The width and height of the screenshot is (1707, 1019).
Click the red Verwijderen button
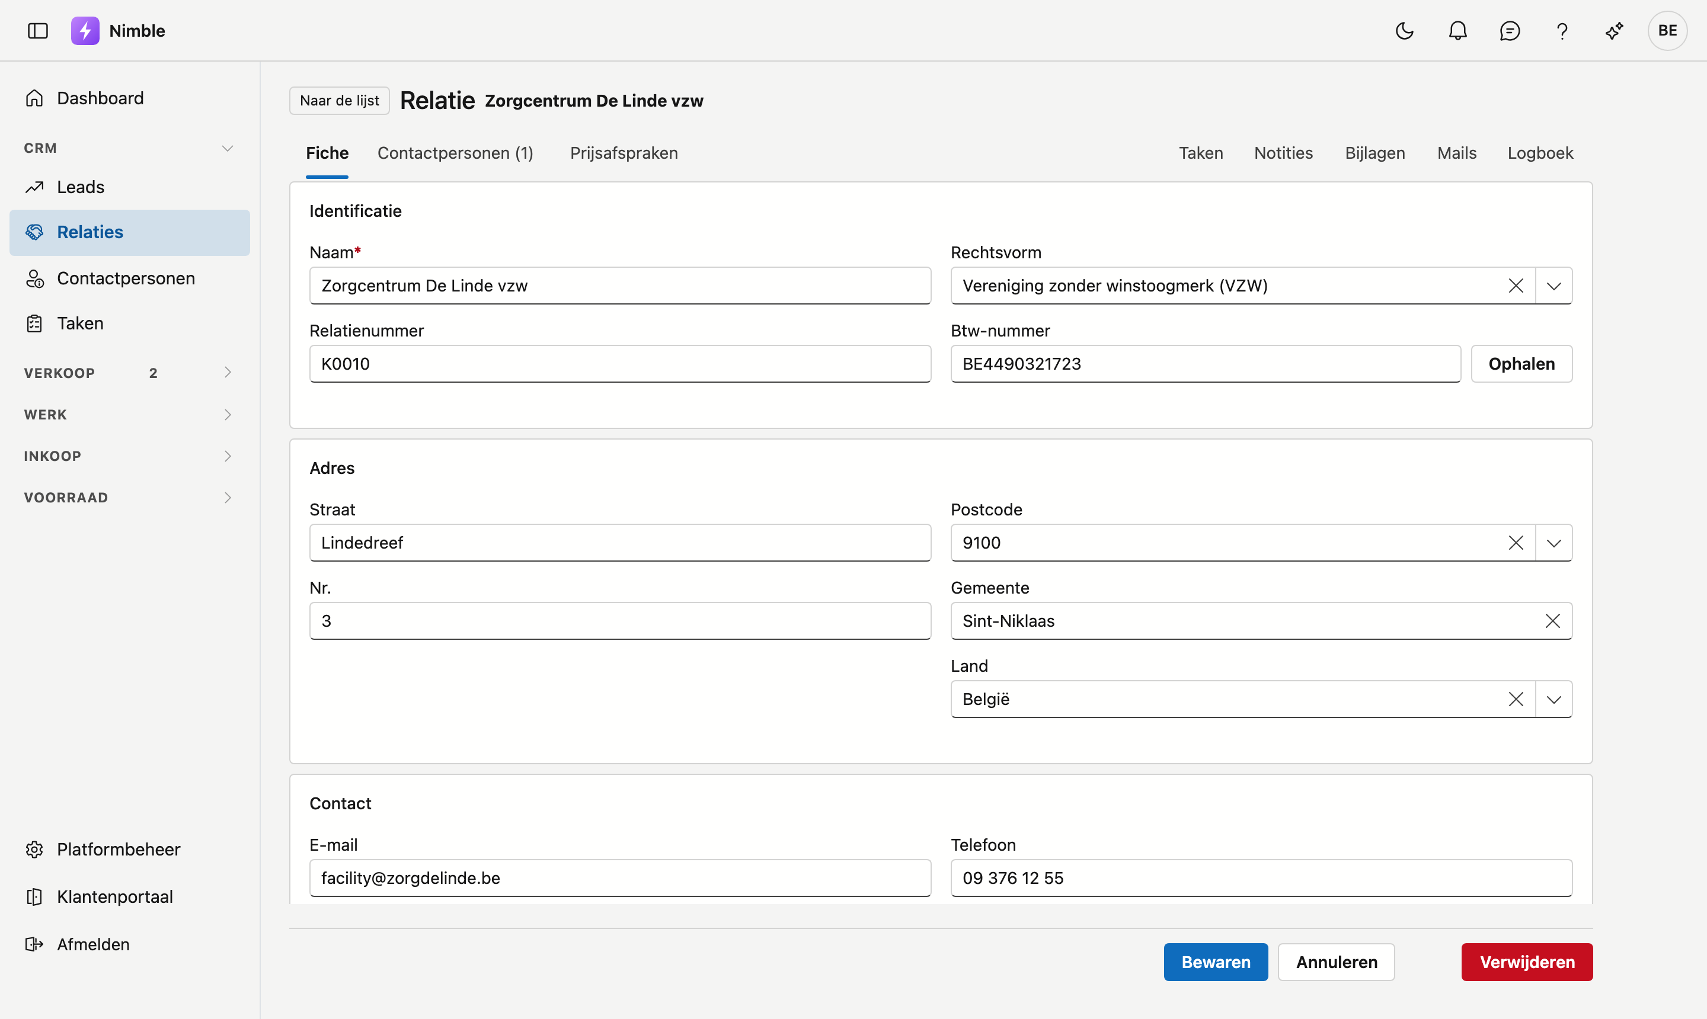(x=1526, y=962)
